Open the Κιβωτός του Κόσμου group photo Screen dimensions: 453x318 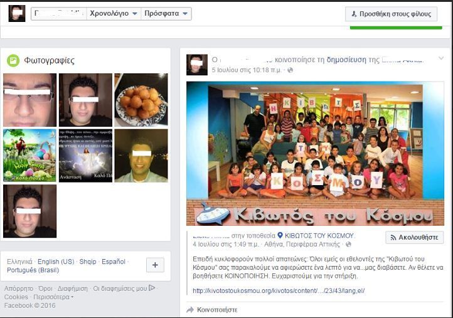pyautogui.click(x=315, y=153)
